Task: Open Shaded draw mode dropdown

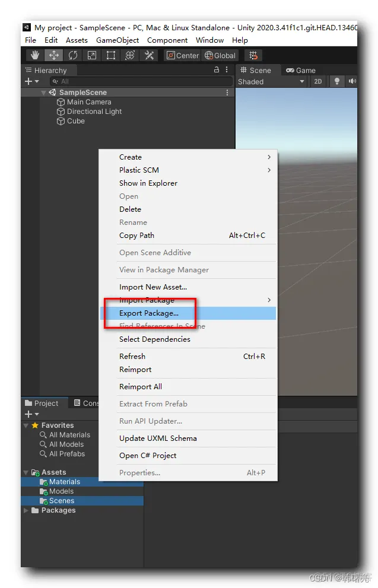Action: [x=271, y=82]
